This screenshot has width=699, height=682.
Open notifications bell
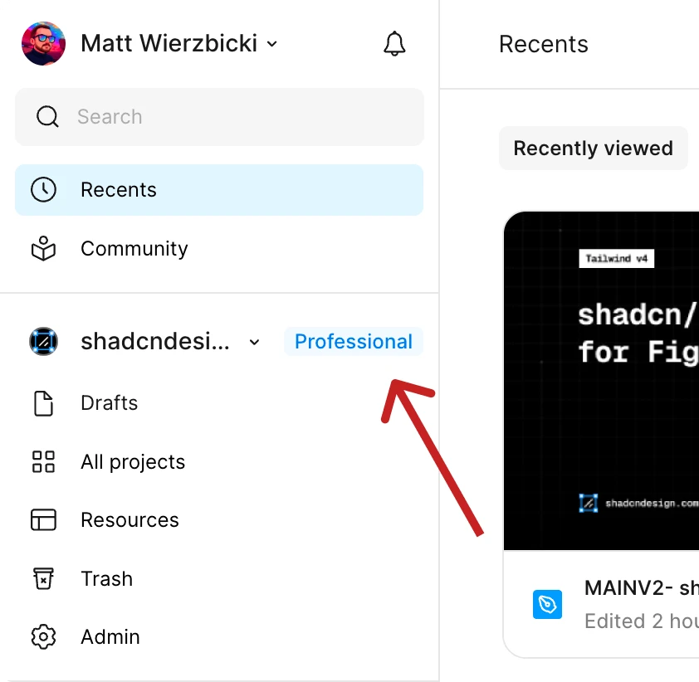pos(394,44)
